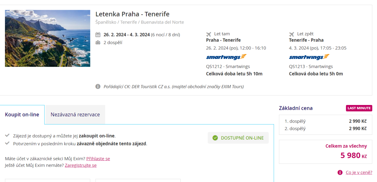The image size is (377, 182).
Task: Click the first dospělý price row
Action: coord(325,121)
